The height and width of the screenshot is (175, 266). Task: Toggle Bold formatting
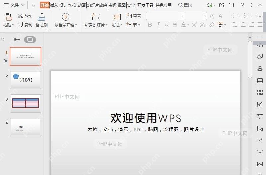(150, 25)
